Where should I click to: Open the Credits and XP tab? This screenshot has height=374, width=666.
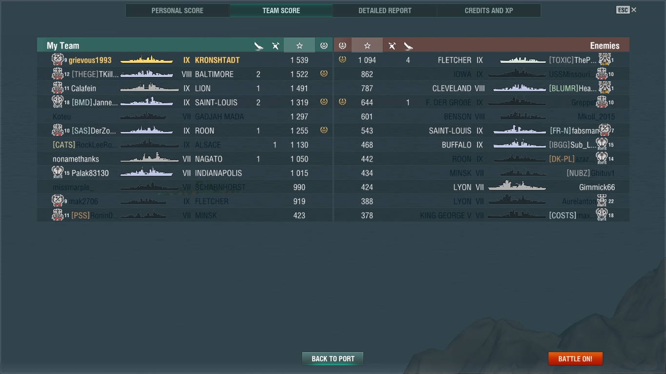[489, 10]
